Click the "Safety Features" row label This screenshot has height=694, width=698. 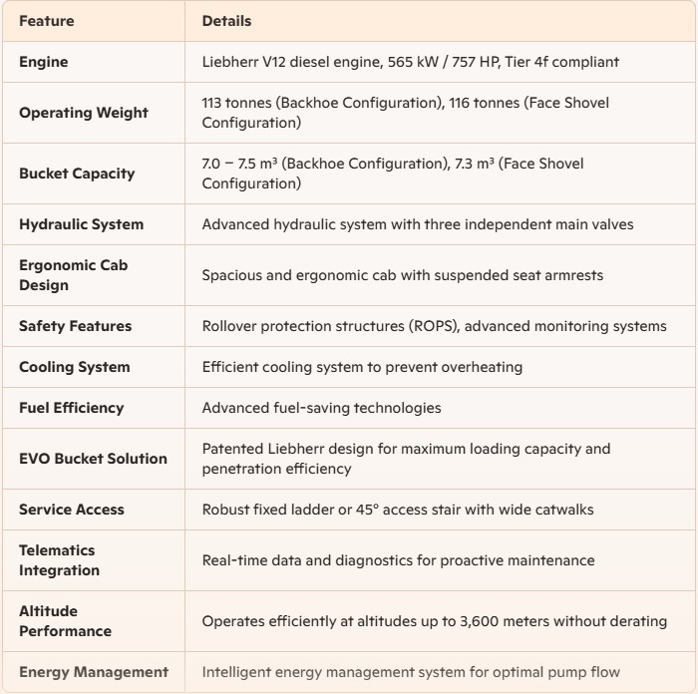(75, 326)
